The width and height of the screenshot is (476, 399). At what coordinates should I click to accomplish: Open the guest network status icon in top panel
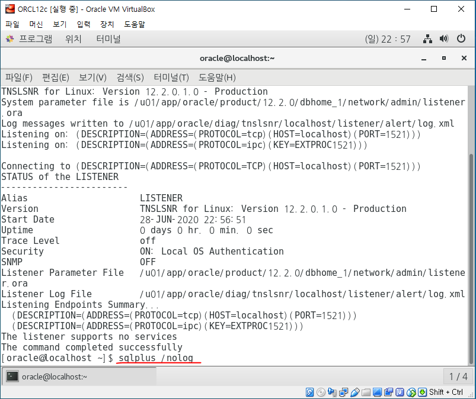pos(427,39)
